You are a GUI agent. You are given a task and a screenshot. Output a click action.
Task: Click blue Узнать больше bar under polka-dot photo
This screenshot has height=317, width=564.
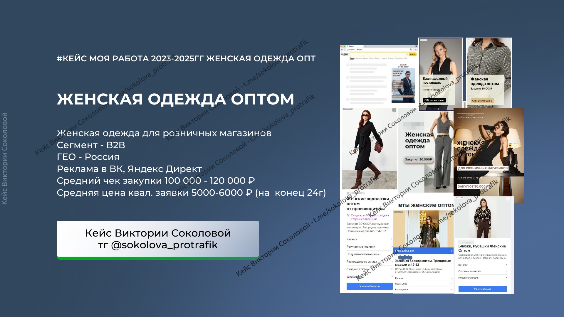[x=423, y=251]
